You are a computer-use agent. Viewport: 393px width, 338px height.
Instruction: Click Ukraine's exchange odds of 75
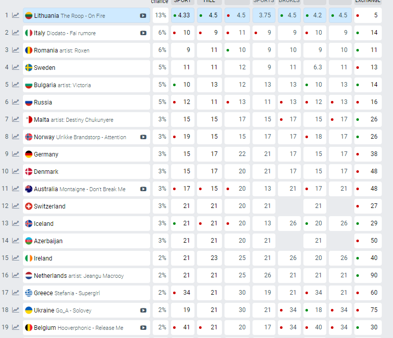pyautogui.click(x=368, y=310)
